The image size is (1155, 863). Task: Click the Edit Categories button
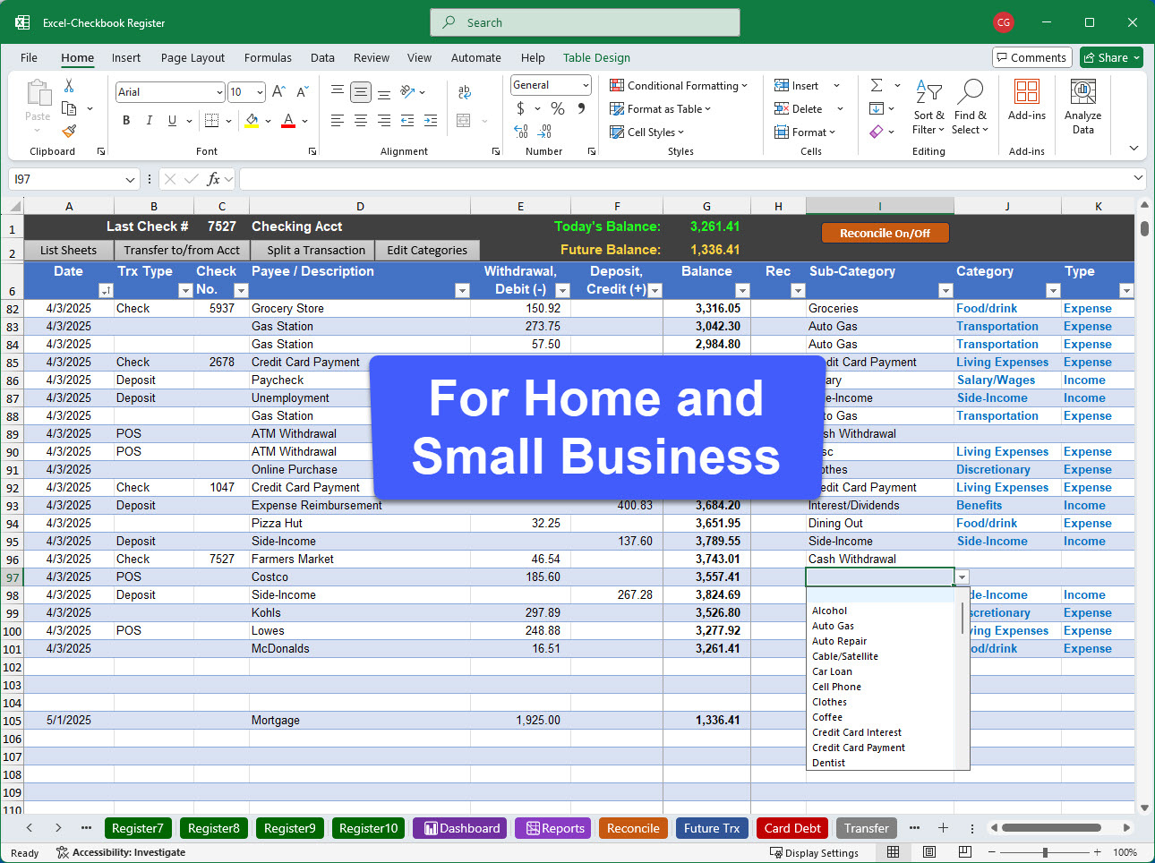(426, 251)
